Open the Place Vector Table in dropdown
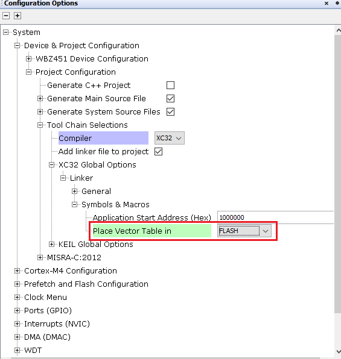The image size is (341, 359). [244, 231]
